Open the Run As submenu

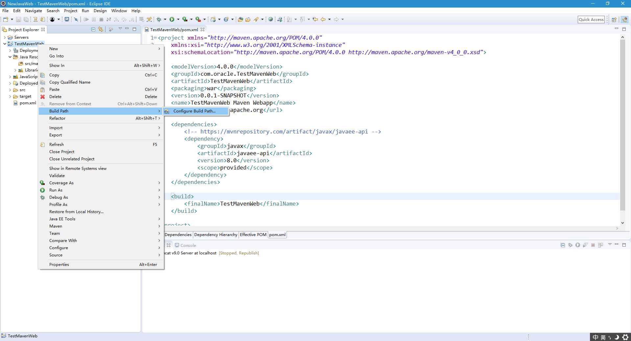pyautogui.click(x=101, y=190)
